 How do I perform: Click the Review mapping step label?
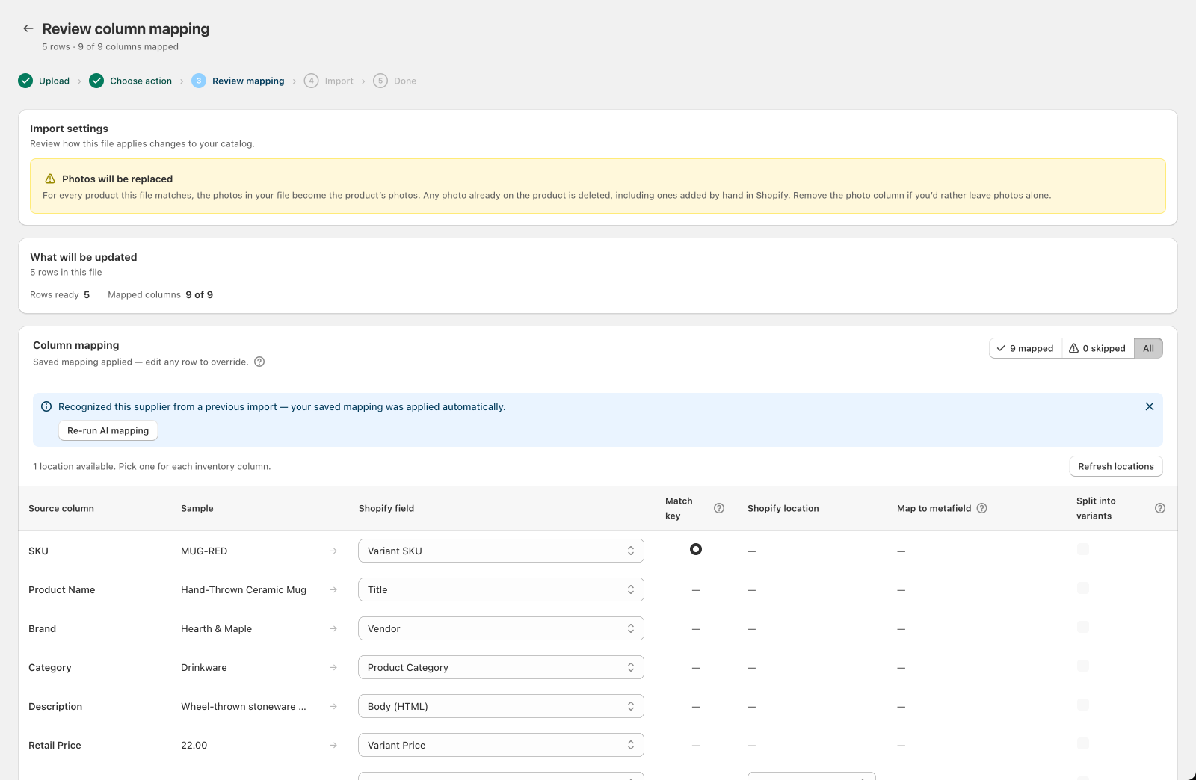(248, 81)
